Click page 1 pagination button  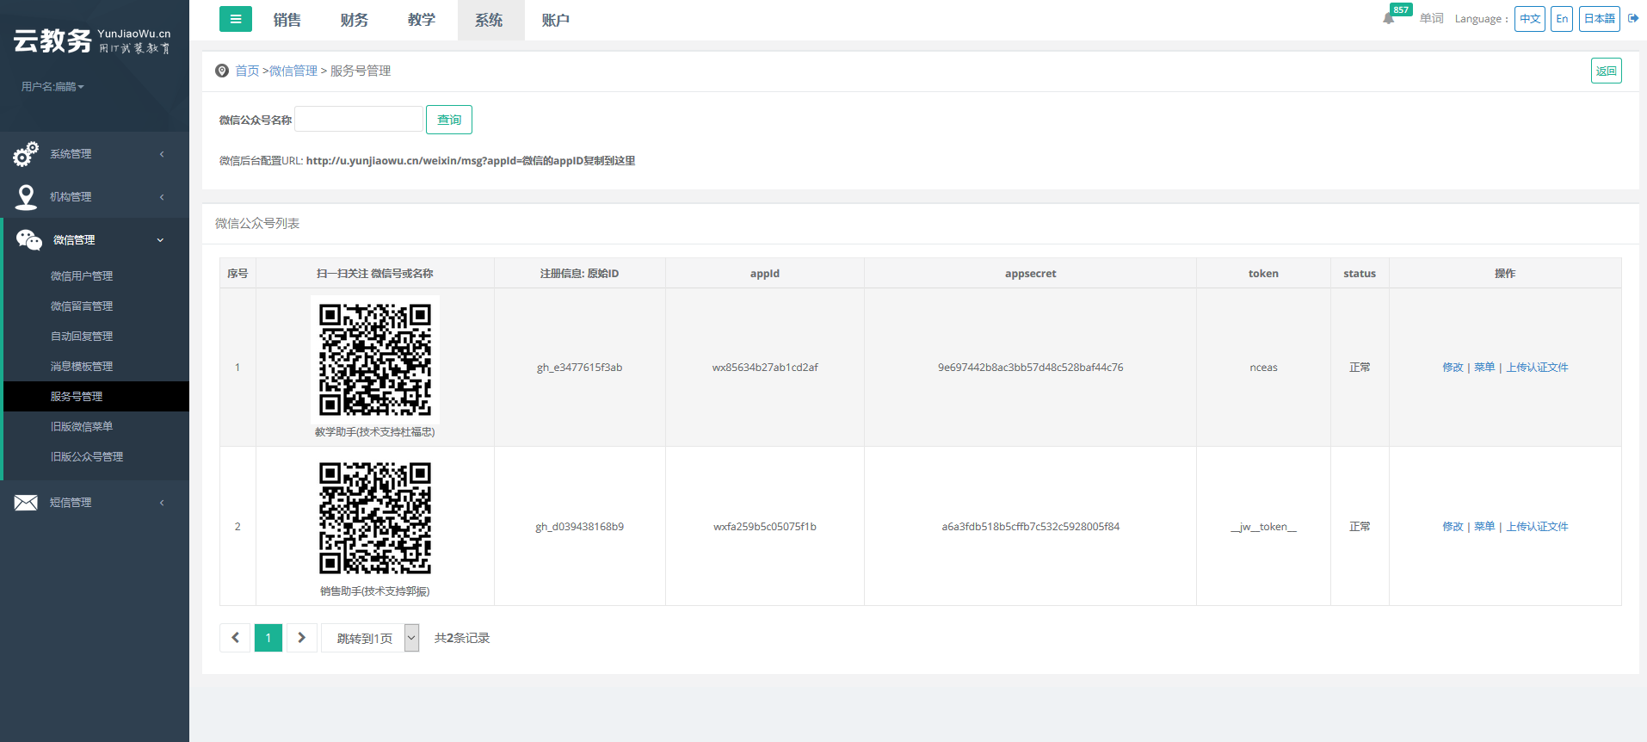coord(268,638)
